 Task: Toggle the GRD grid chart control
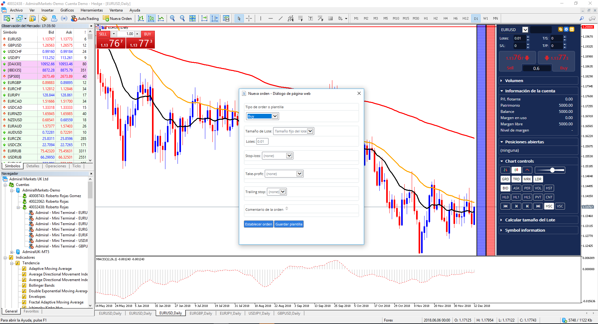(505, 179)
